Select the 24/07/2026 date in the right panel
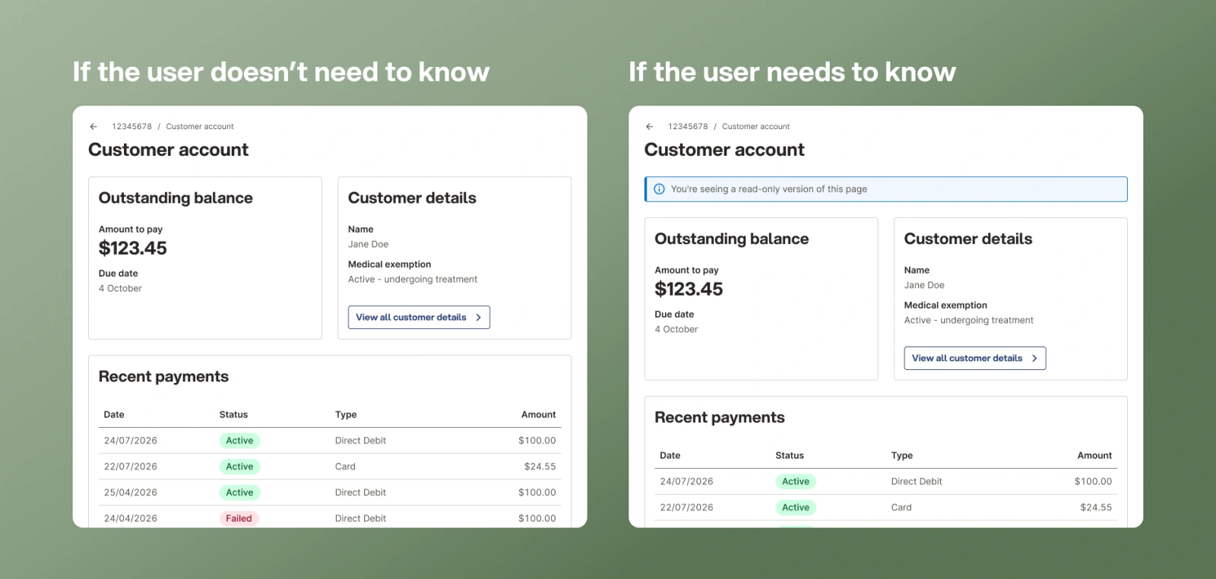Viewport: 1216px width, 579px height. click(687, 482)
